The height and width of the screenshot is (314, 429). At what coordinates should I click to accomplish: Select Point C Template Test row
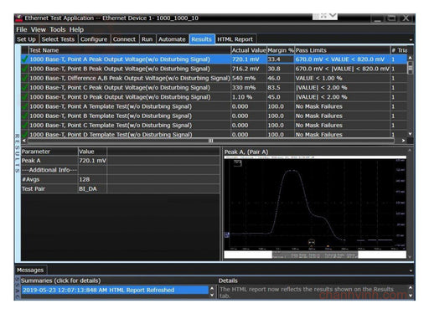(214, 125)
